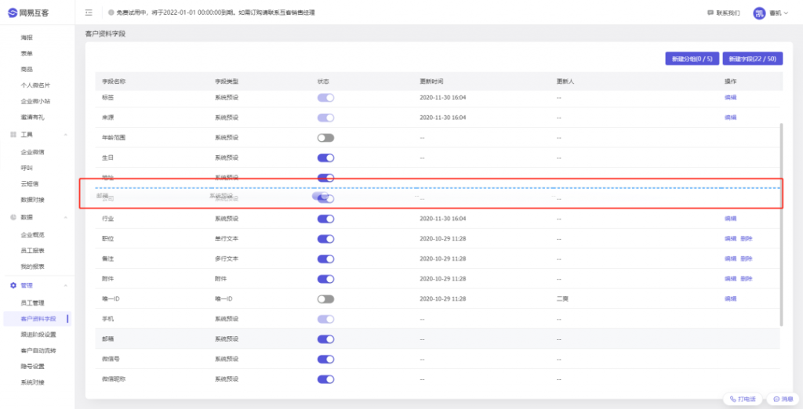Disable the 行业 status switch

coord(325,219)
